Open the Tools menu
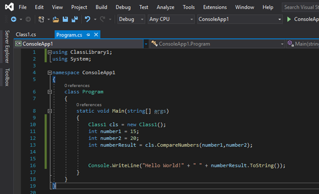Screen dimensions: 319x194 point(189,7)
